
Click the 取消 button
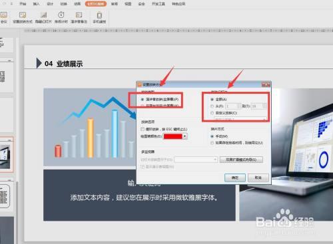point(258,178)
